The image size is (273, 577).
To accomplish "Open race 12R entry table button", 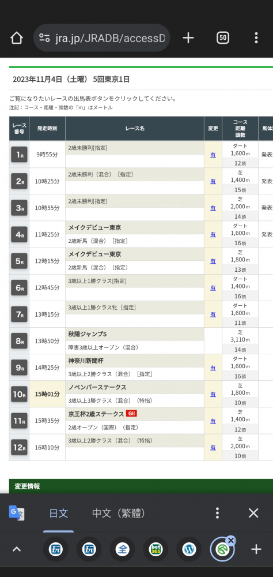I will click(x=19, y=448).
